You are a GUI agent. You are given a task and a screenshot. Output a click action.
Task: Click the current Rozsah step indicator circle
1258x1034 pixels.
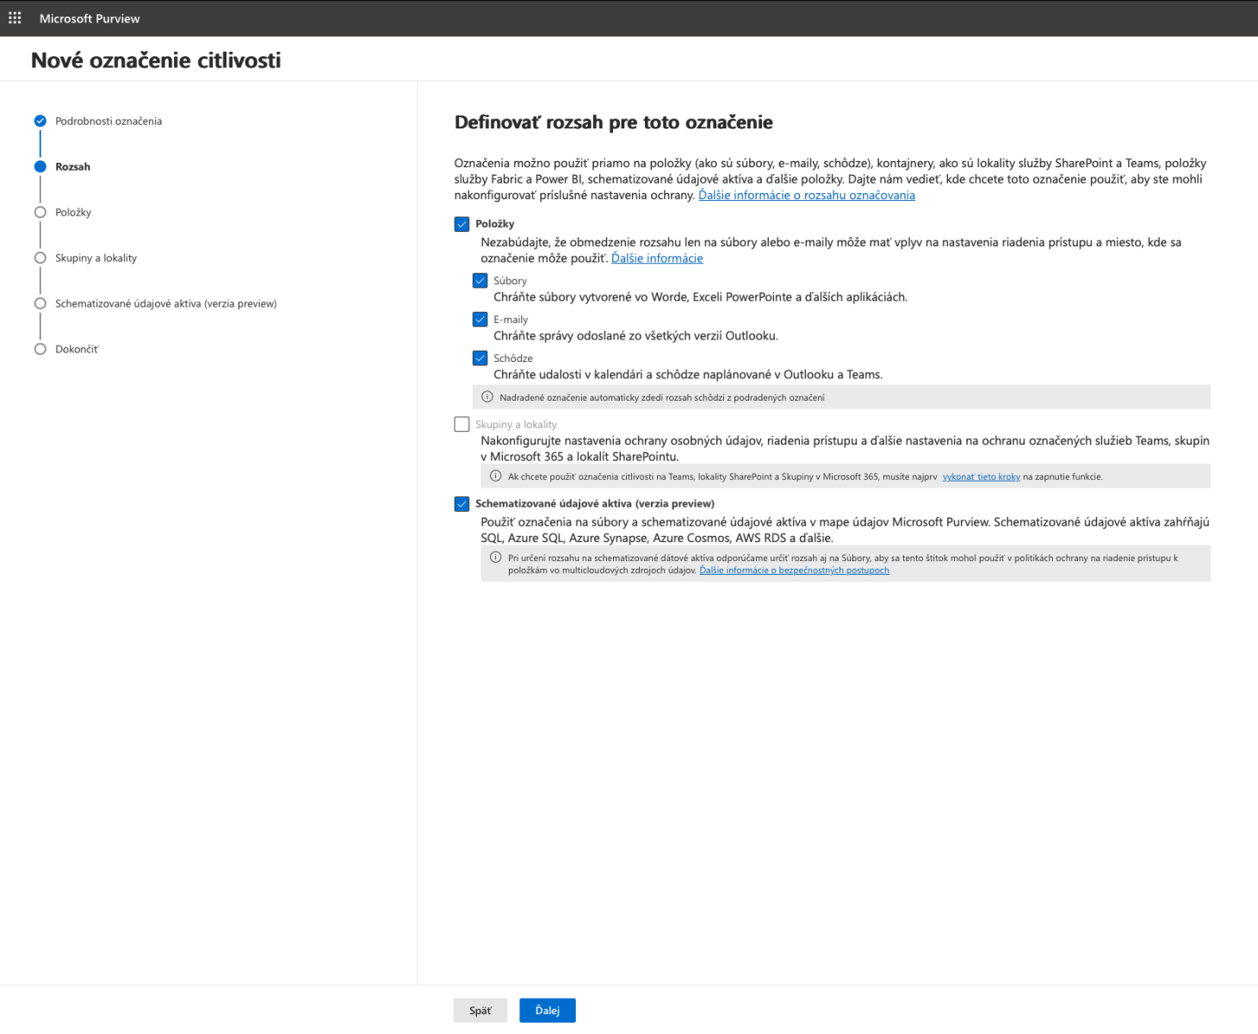pyautogui.click(x=40, y=166)
